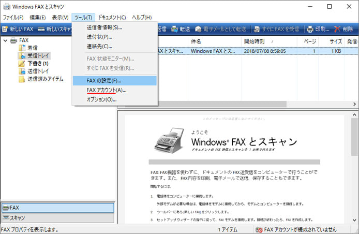Viewport: 359px width, 234px height.
Task: Click preview pane scroll up arrow
Action: tap(354, 114)
